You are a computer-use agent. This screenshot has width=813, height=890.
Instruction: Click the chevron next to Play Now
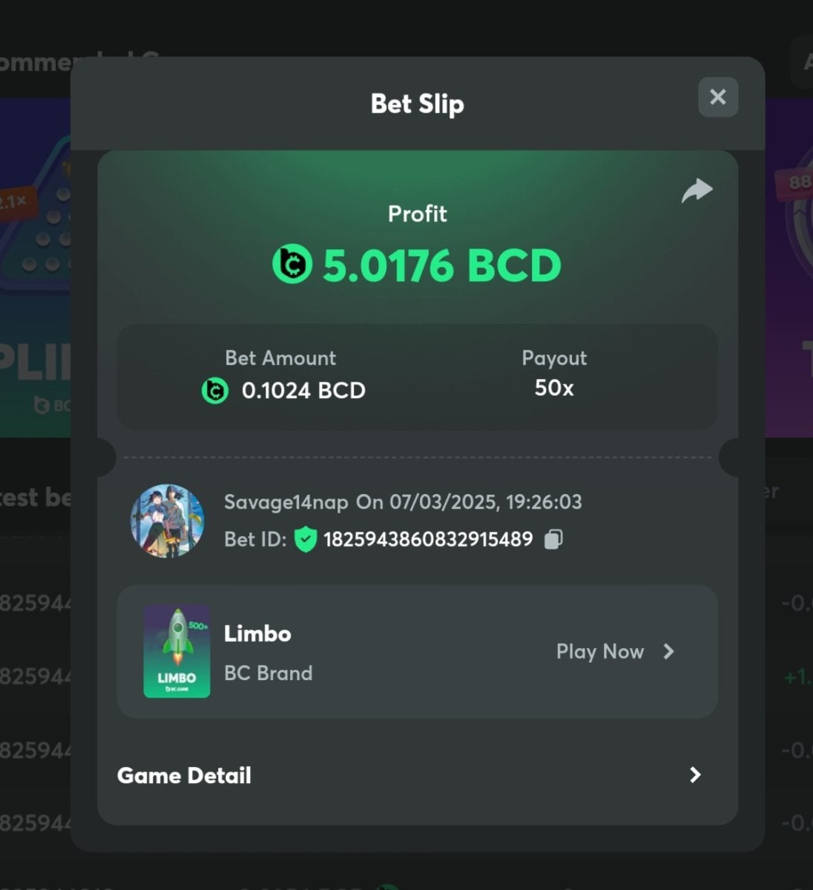tap(668, 651)
